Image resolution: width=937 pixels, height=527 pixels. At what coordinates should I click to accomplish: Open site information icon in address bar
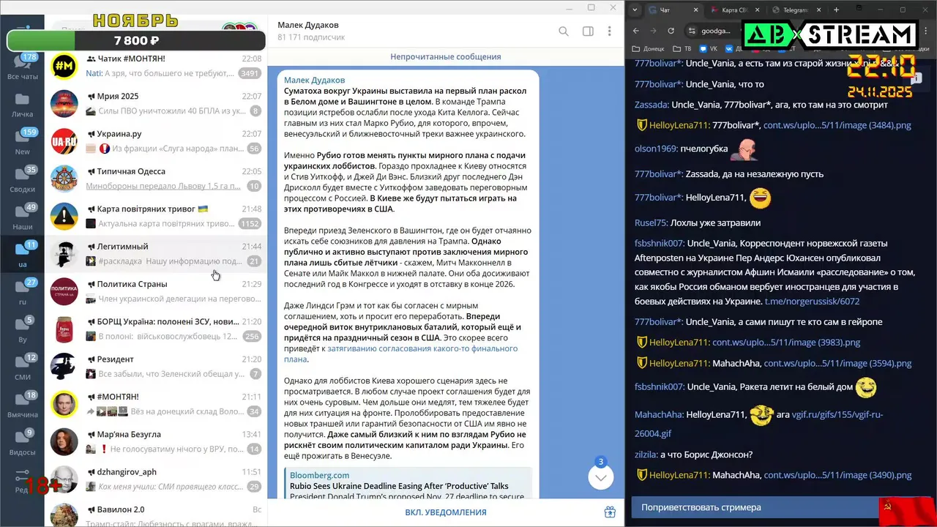tap(693, 31)
